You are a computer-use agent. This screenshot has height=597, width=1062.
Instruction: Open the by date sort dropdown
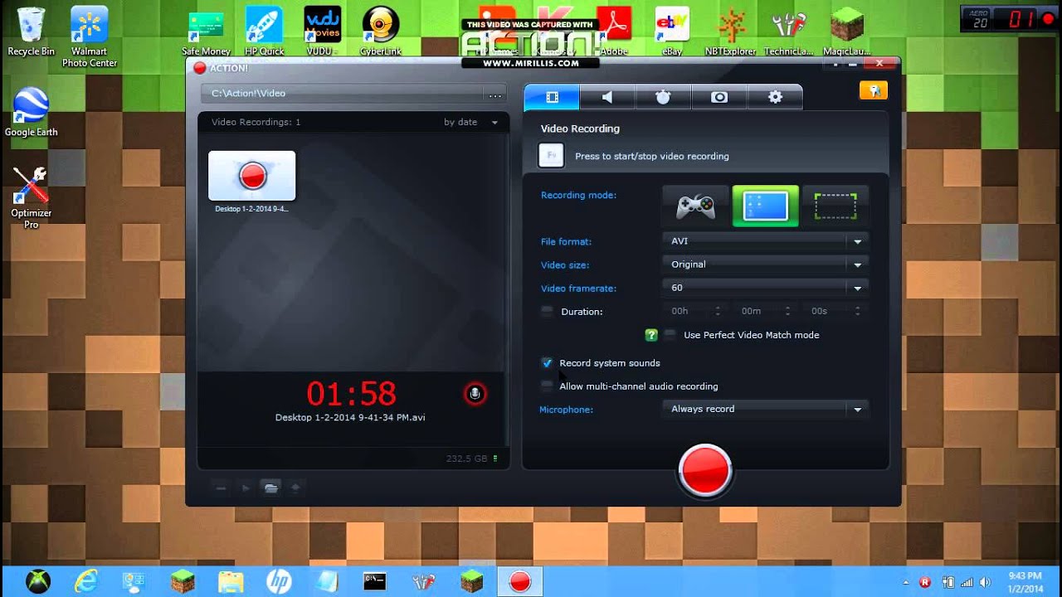coord(470,122)
